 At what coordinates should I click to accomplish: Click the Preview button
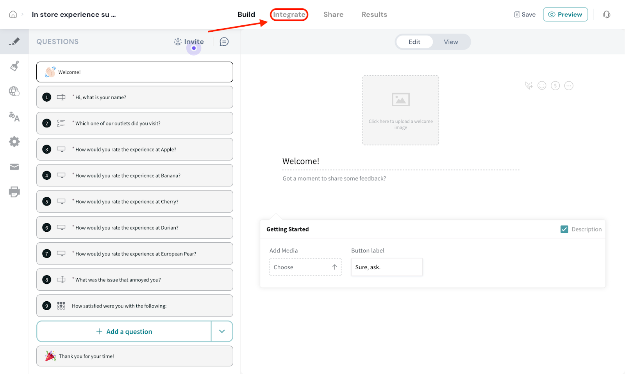(x=565, y=14)
